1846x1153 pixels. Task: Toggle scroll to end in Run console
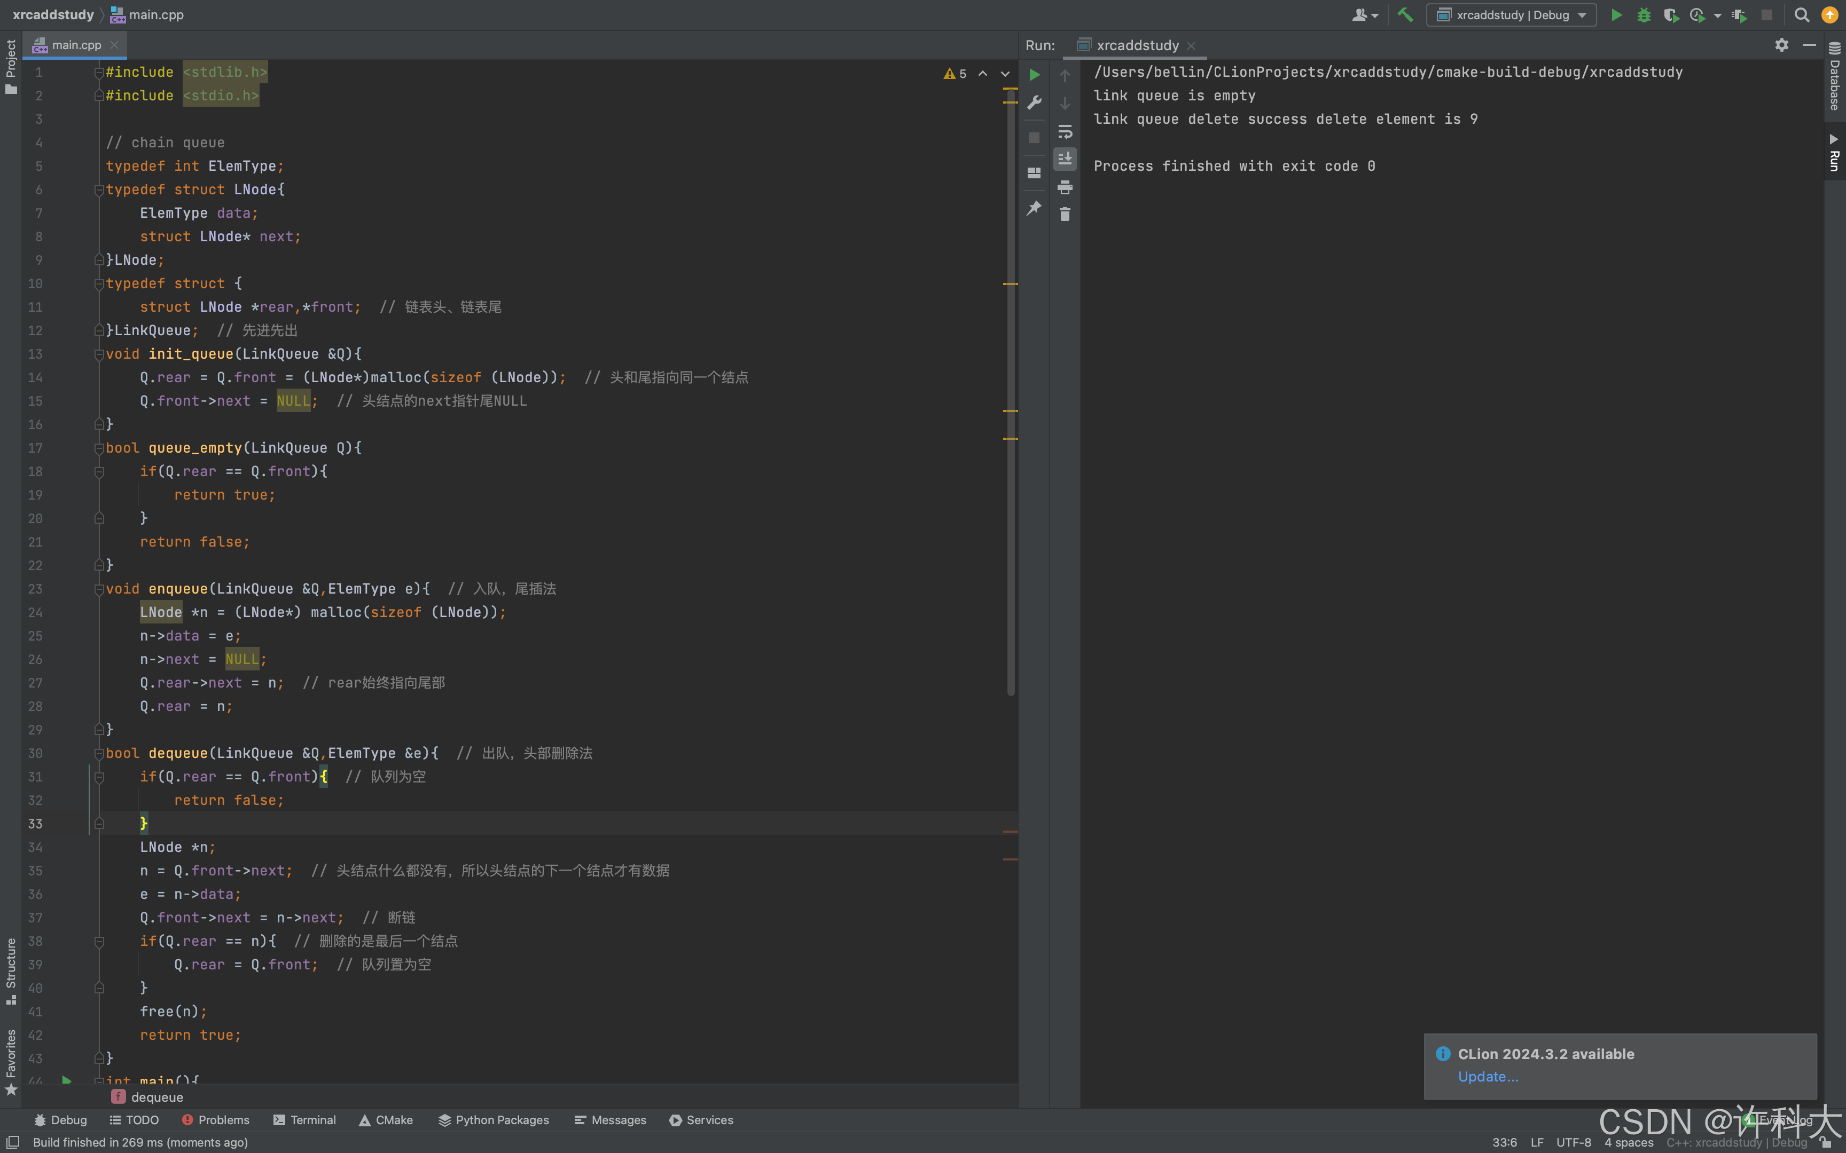pos(1065,159)
